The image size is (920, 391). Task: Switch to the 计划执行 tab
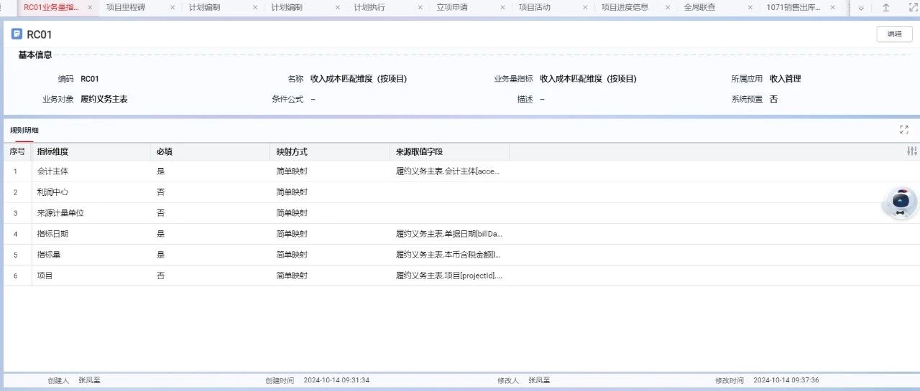pyautogui.click(x=369, y=8)
